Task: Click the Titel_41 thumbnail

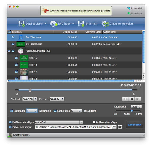Action: point(24,65)
